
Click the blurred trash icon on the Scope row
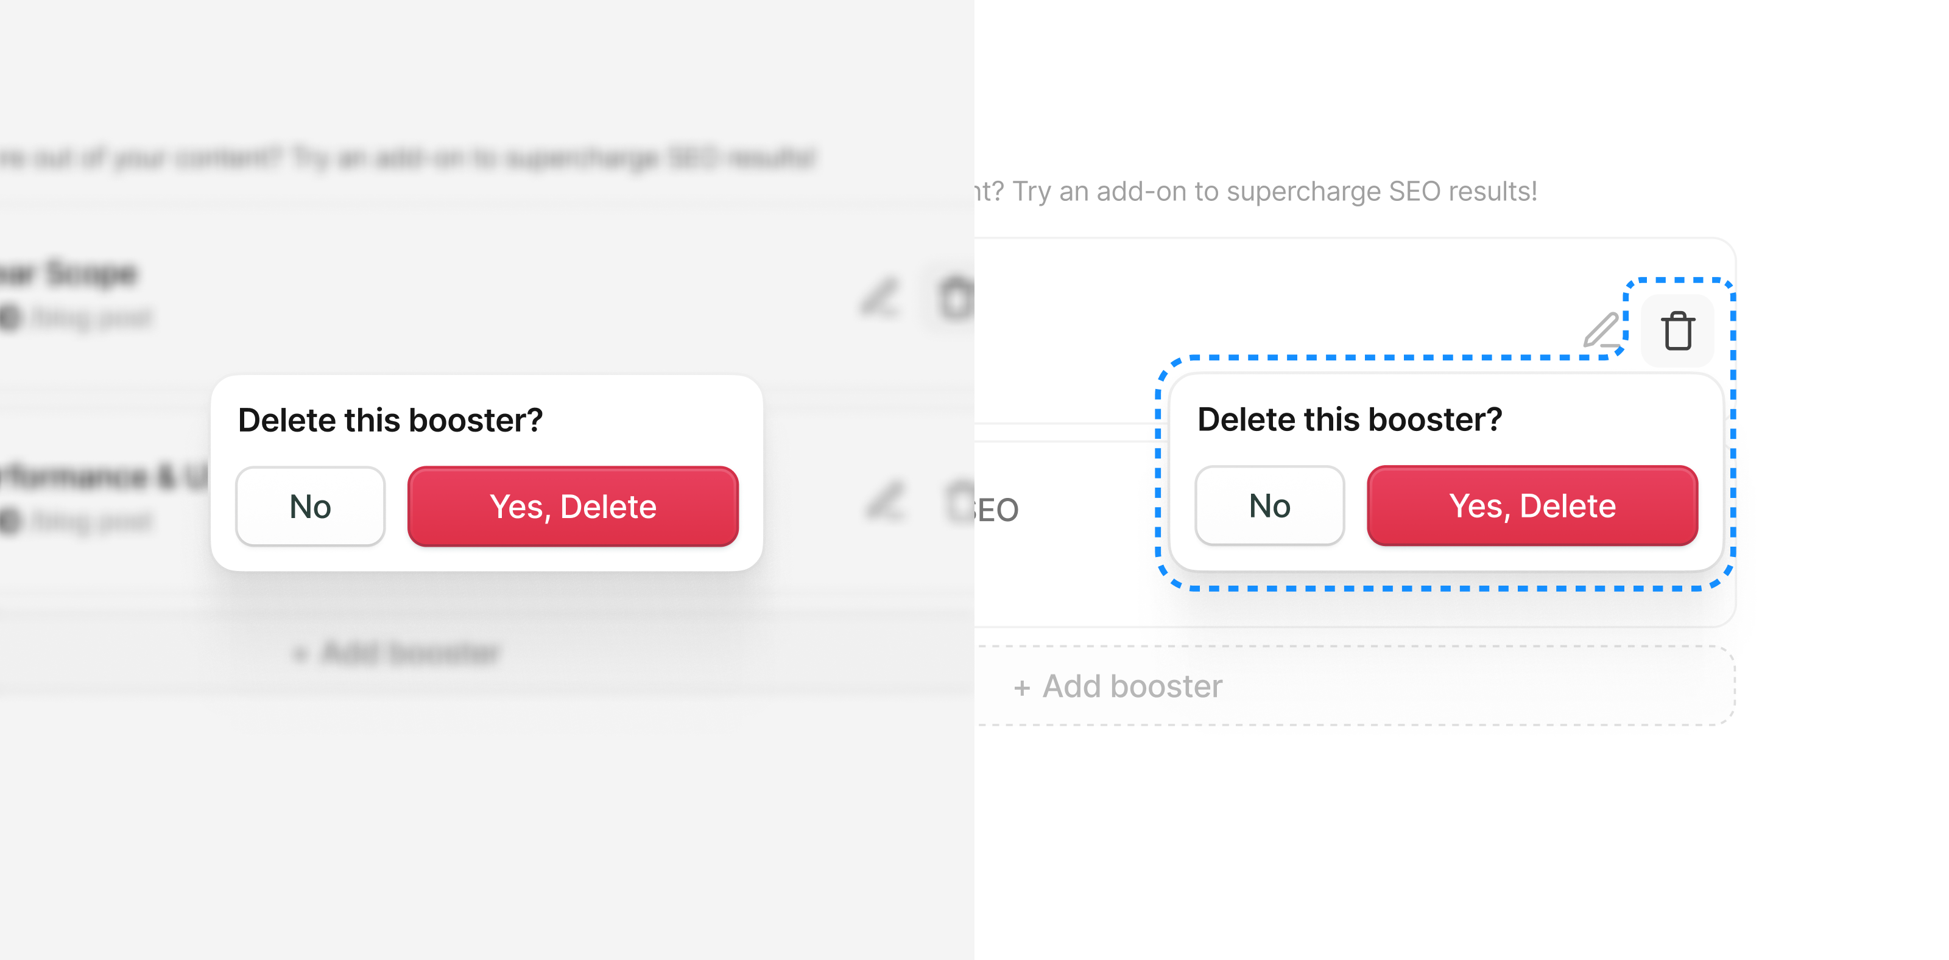(956, 297)
